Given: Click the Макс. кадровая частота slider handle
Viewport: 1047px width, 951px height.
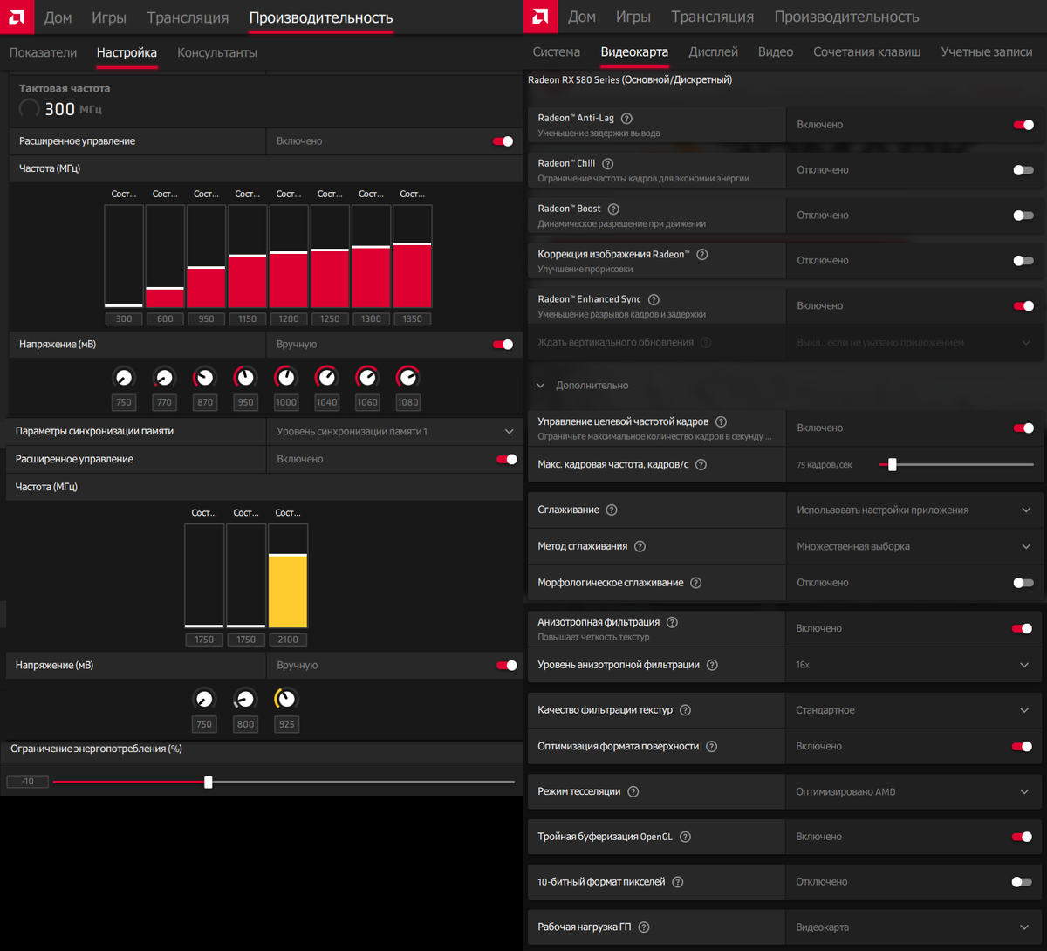Looking at the screenshot, I should tap(892, 465).
